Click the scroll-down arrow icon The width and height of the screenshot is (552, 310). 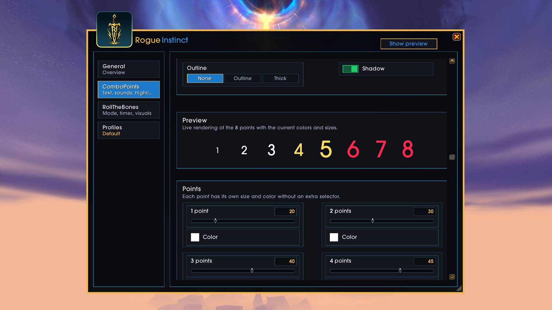(x=452, y=277)
